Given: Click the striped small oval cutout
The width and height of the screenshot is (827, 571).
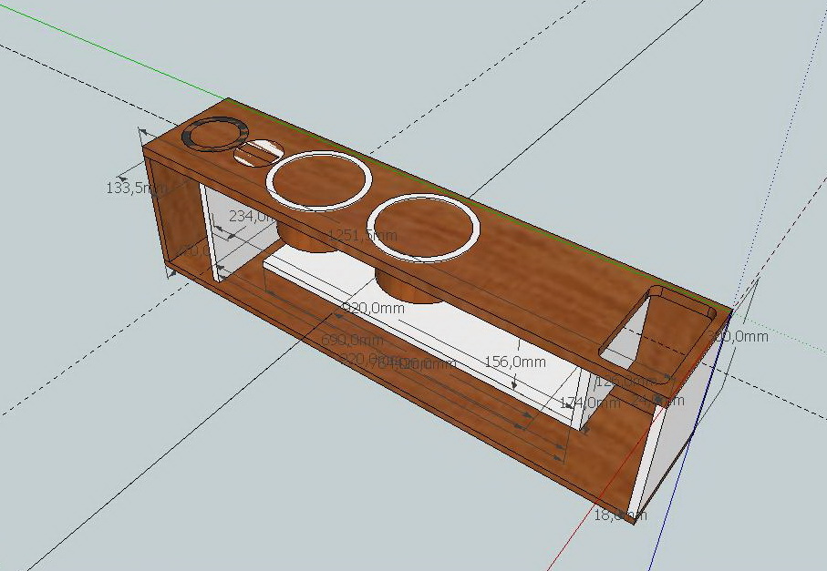Looking at the screenshot, I should [x=257, y=153].
